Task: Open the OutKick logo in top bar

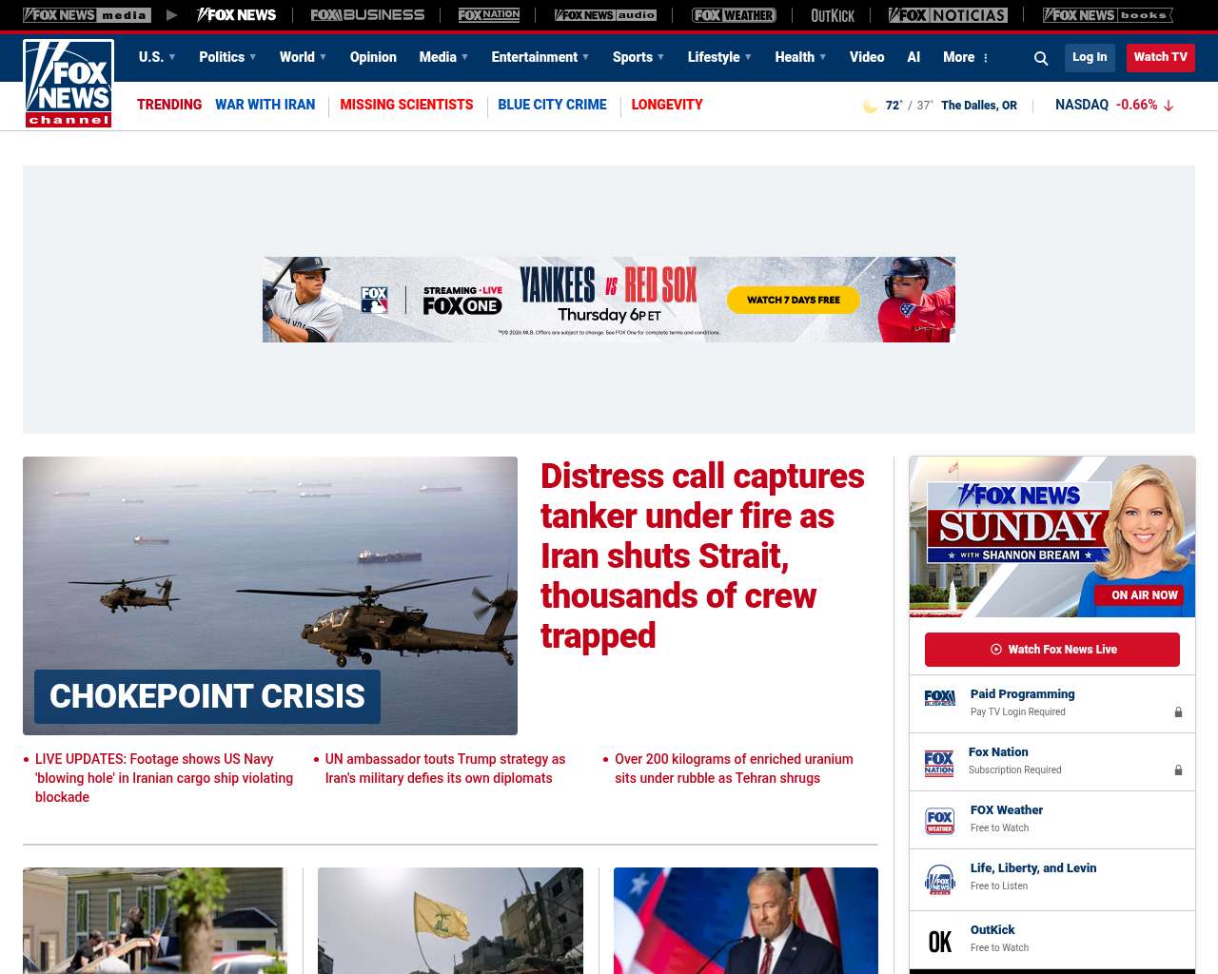Action: 833,15
